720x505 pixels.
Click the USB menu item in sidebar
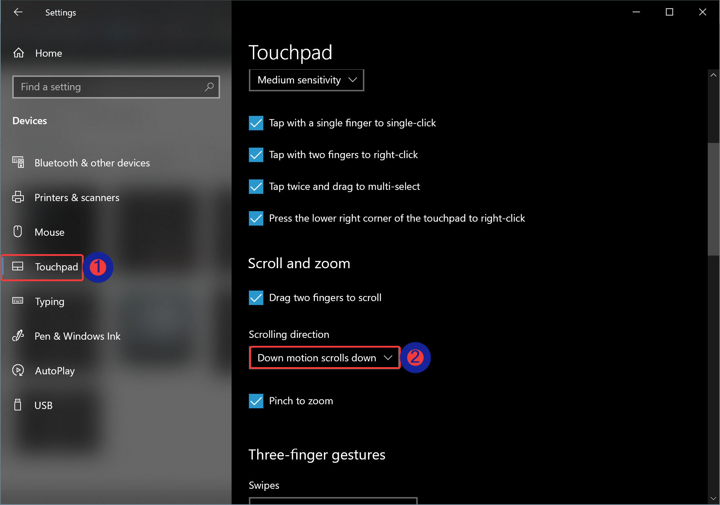pyautogui.click(x=44, y=405)
